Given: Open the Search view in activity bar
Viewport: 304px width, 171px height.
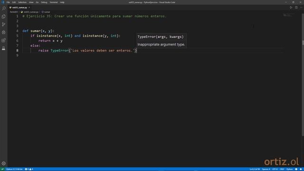Looking at the screenshot, I should click(x=4, y=9).
